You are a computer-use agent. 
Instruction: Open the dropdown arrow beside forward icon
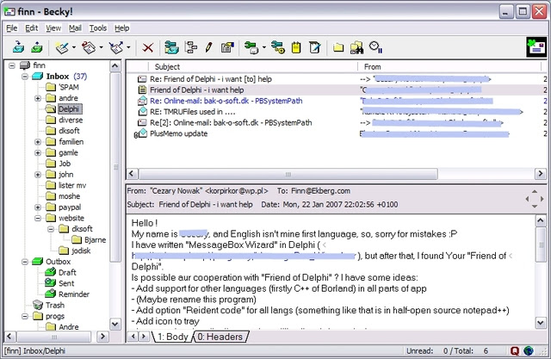128,47
